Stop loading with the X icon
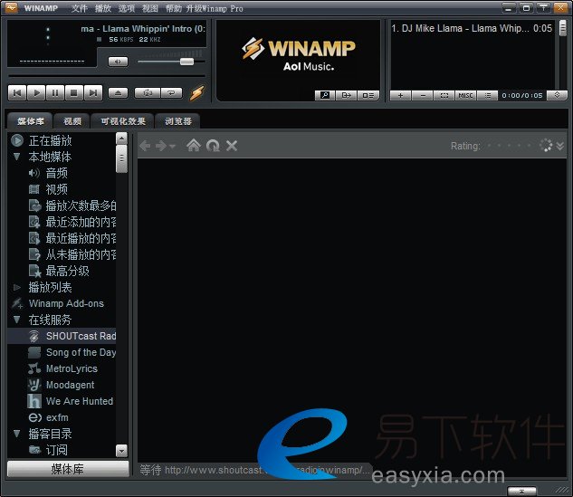The width and height of the screenshot is (573, 497). 232,146
